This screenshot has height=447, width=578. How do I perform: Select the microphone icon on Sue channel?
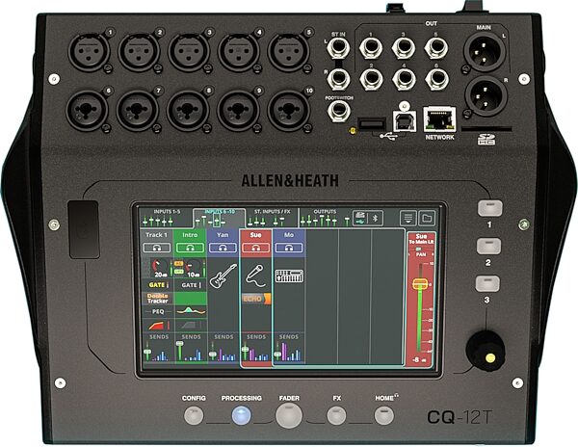256,276
